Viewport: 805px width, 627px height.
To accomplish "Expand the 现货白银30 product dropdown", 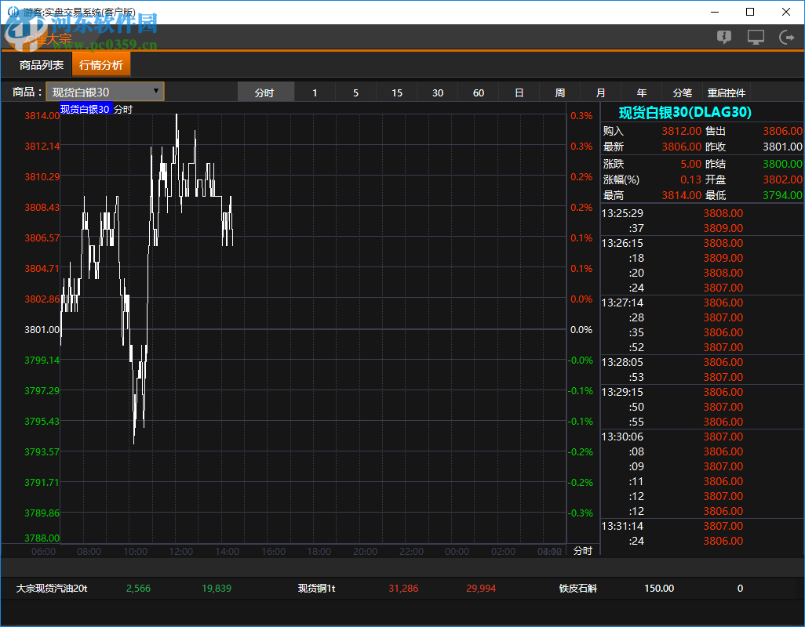I will pos(105,92).
